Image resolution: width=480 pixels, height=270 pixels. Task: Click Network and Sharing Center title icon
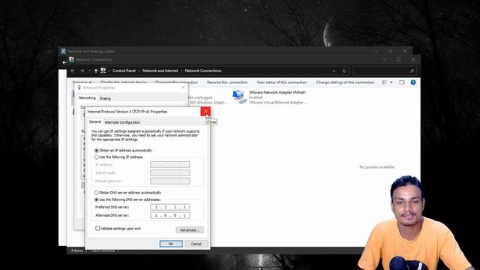click(x=63, y=51)
